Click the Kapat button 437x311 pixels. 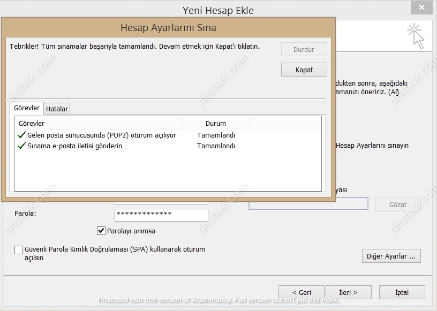click(304, 70)
